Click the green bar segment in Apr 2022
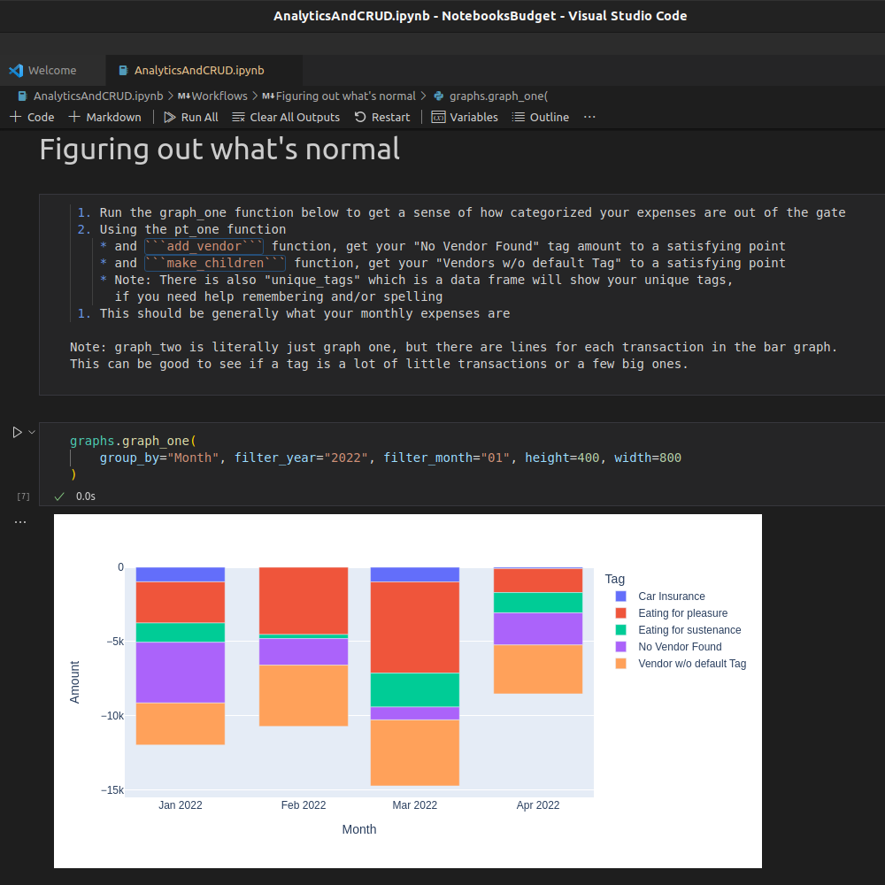This screenshot has height=885, width=885. (538, 603)
